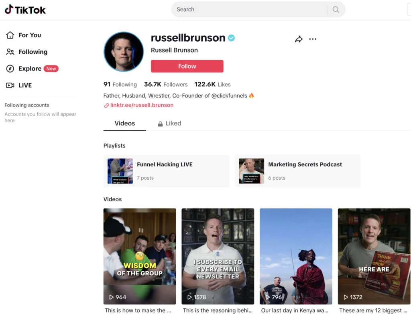411x316 pixels.
Task: Click the TikTok logo
Action: pos(25,10)
